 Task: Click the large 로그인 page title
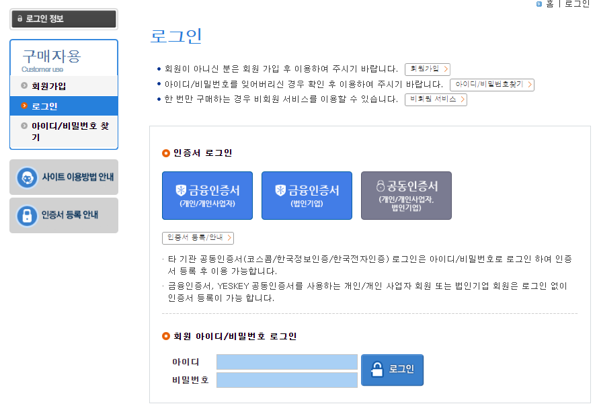(176, 36)
